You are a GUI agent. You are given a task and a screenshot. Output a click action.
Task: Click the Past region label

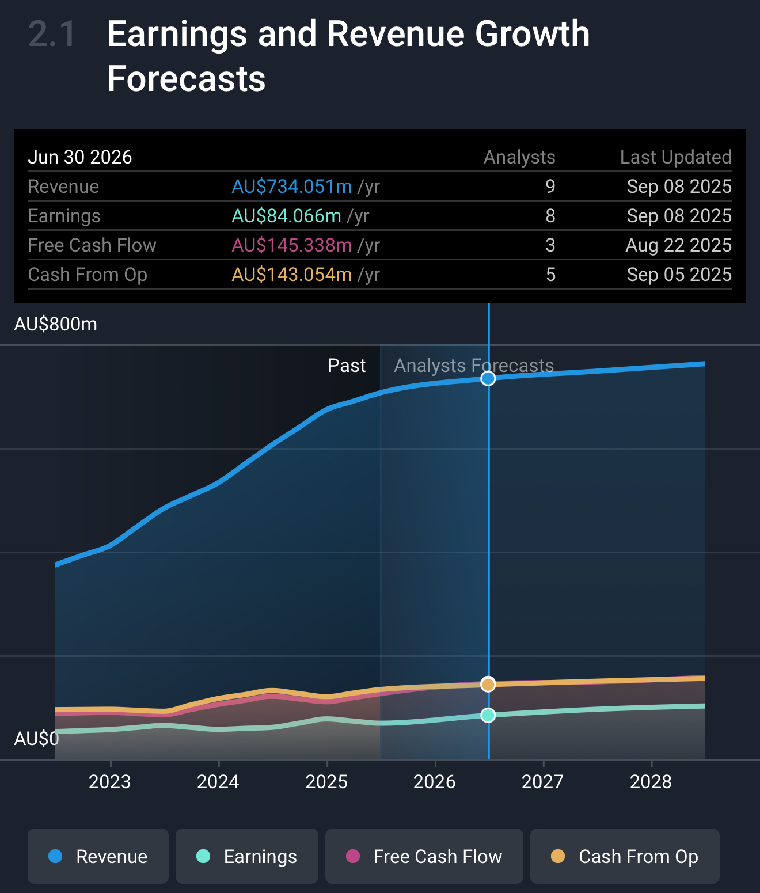click(347, 366)
